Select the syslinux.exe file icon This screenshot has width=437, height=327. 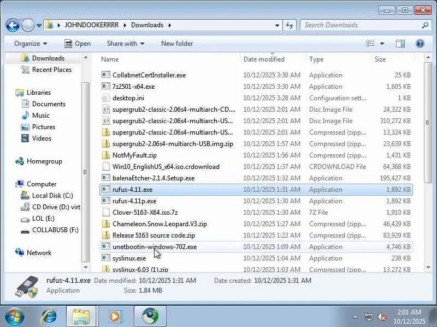(106, 258)
